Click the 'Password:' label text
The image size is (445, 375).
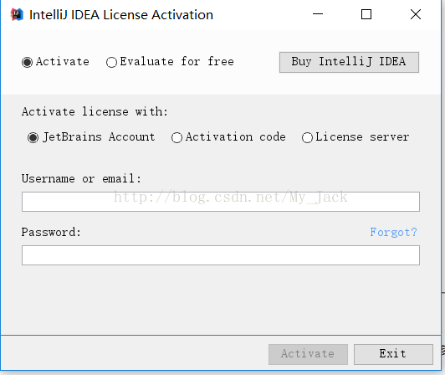[x=51, y=232]
